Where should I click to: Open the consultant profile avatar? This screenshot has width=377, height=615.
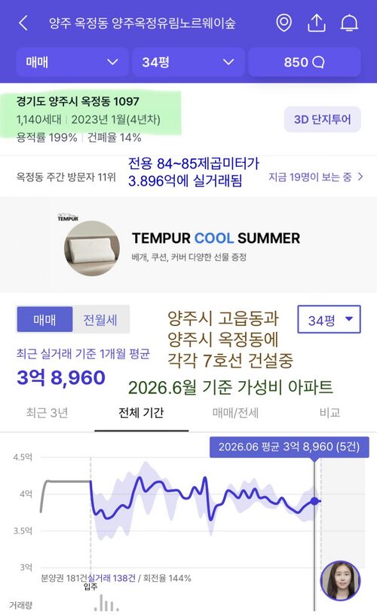[x=340, y=581]
